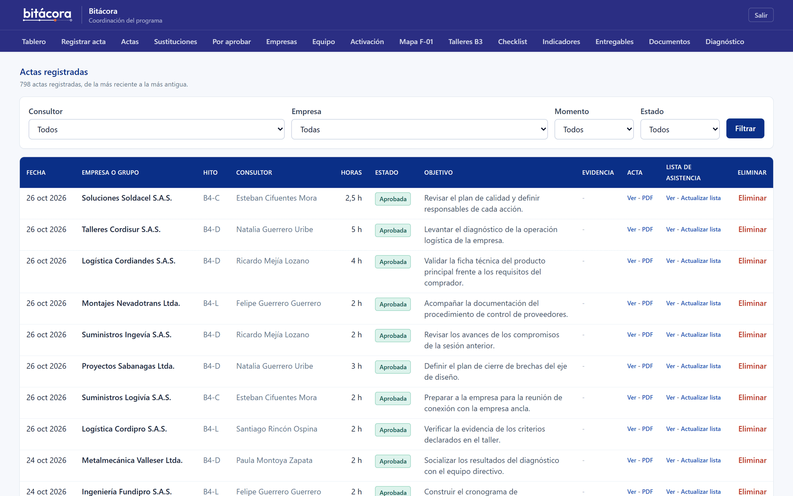793x496 pixels.
Task: Click the Aprobada badge for Proyectos Sabanagas
Action: point(392,367)
